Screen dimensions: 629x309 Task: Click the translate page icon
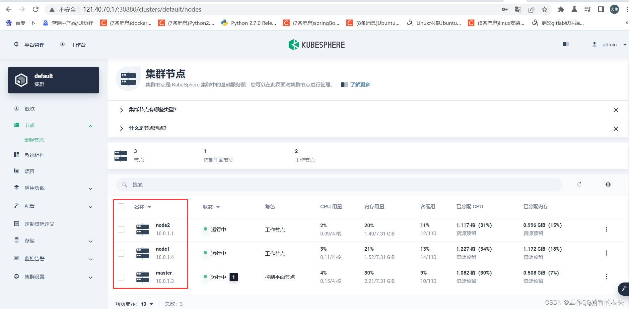[518, 10]
